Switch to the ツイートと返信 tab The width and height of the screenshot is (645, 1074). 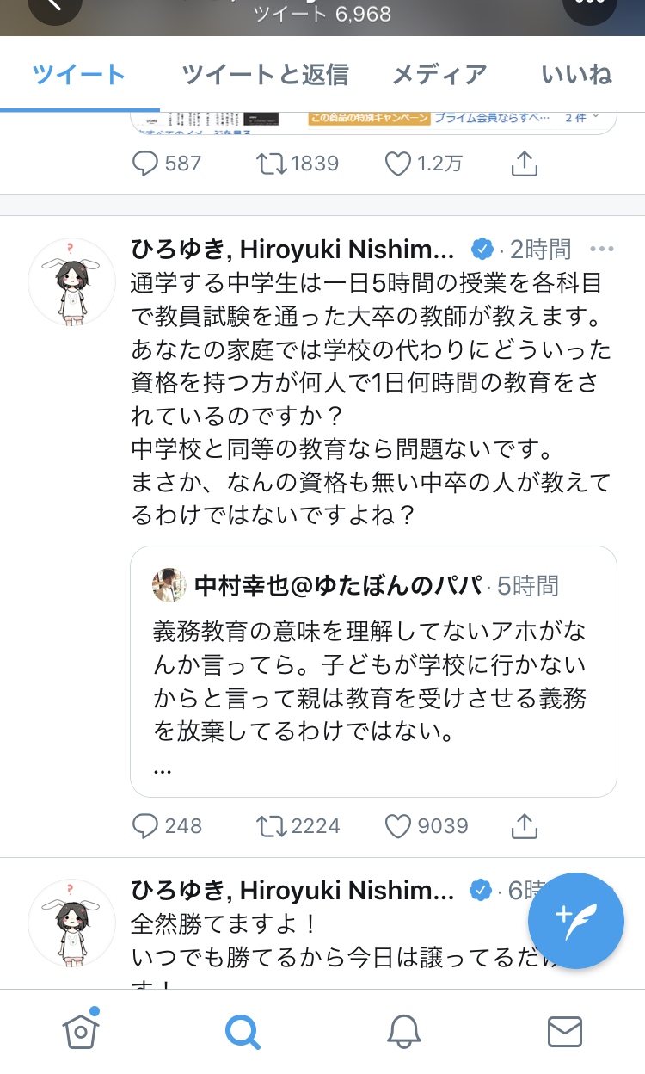pos(265,75)
